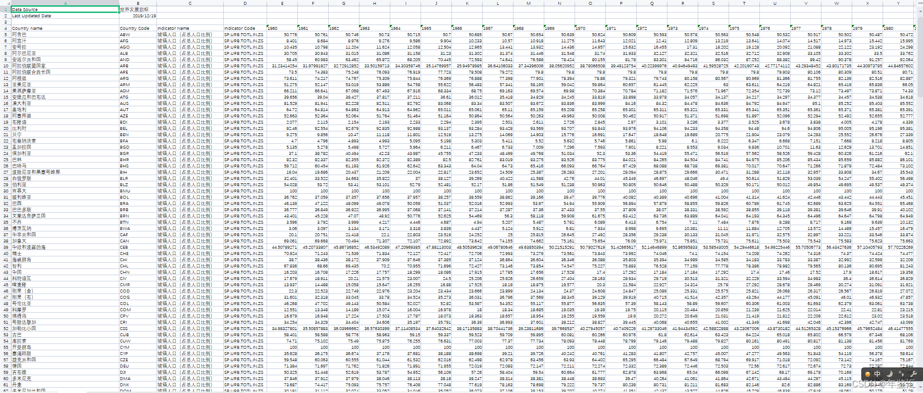The width and height of the screenshot is (923, 393).
Task: Click the '加拿大' country cell
Action: (x=65, y=241)
